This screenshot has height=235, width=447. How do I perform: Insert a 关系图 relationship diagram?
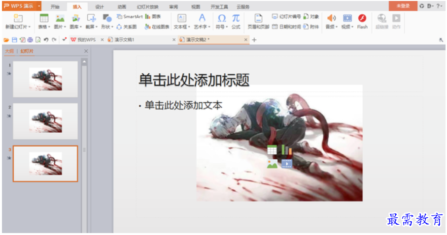coord(127,27)
